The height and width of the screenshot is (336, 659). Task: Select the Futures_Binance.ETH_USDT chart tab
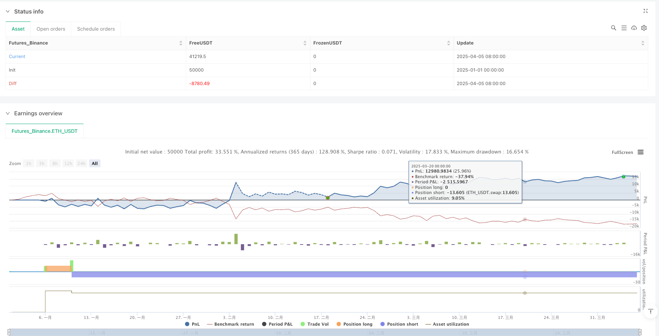click(x=45, y=131)
